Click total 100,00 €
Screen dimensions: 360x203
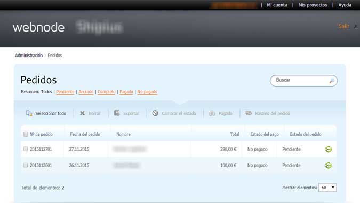coord(228,165)
